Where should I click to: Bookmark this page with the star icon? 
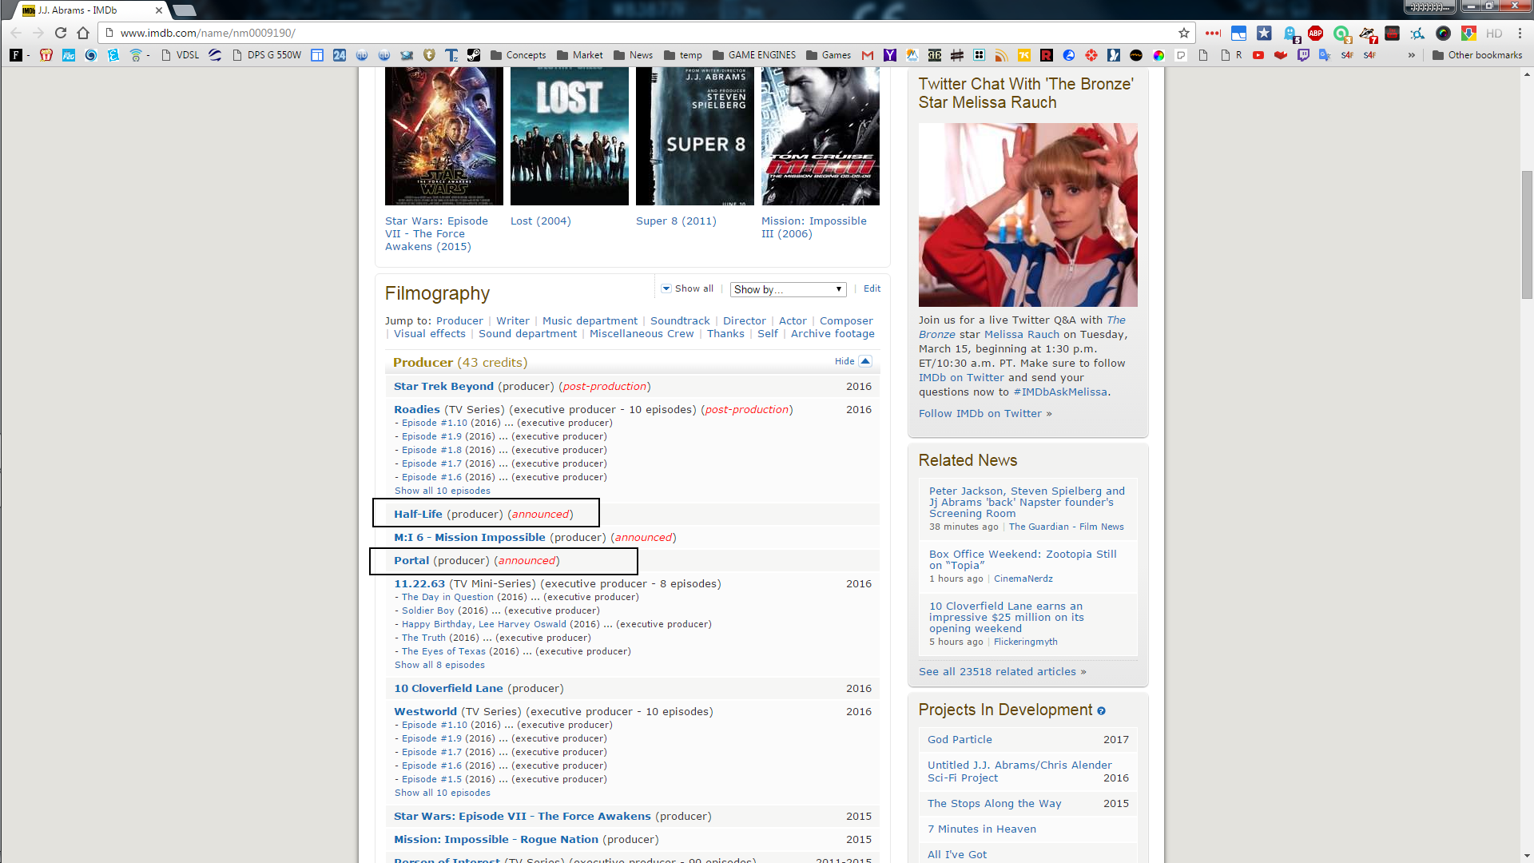pos(1184,34)
